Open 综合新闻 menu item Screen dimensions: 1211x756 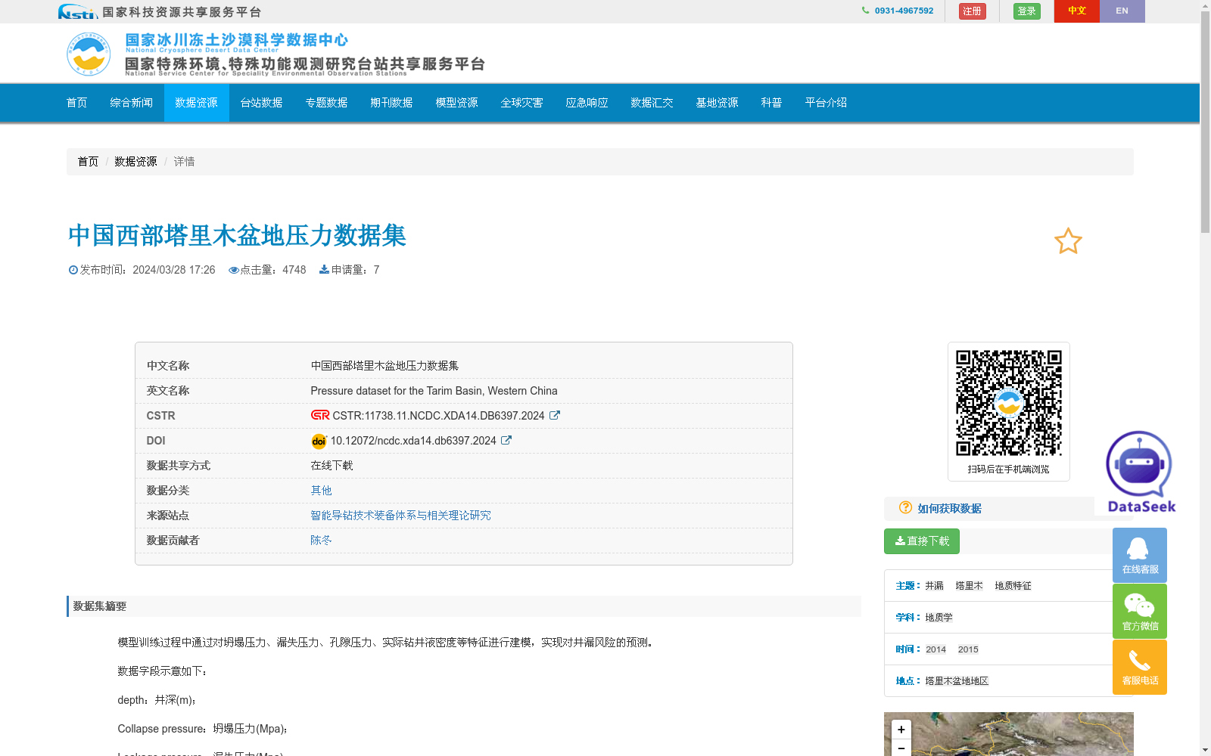131,103
